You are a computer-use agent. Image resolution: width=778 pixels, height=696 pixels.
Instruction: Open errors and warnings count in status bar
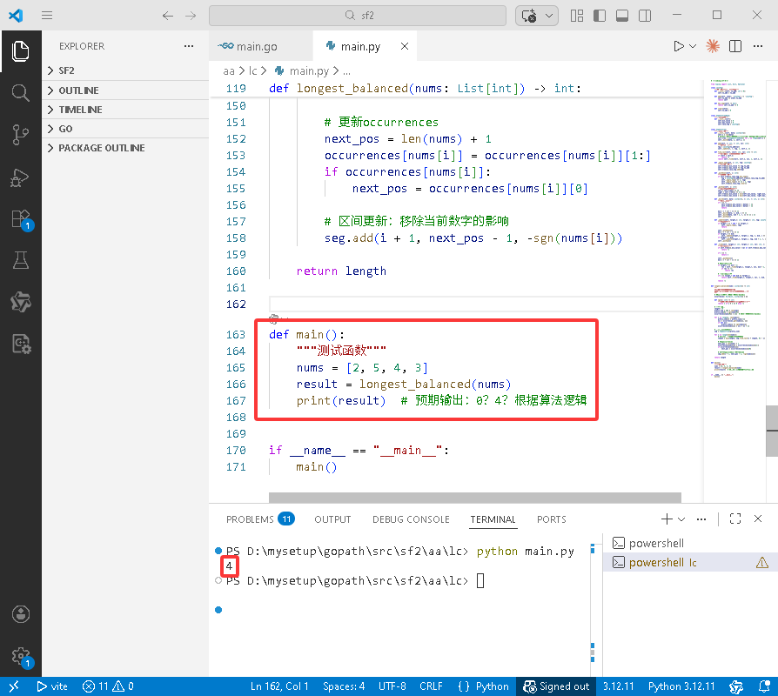[x=108, y=686]
